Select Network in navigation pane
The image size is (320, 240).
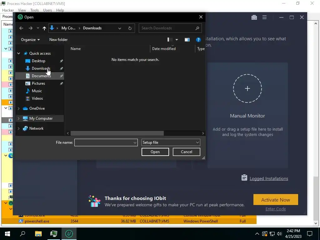tap(36, 128)
